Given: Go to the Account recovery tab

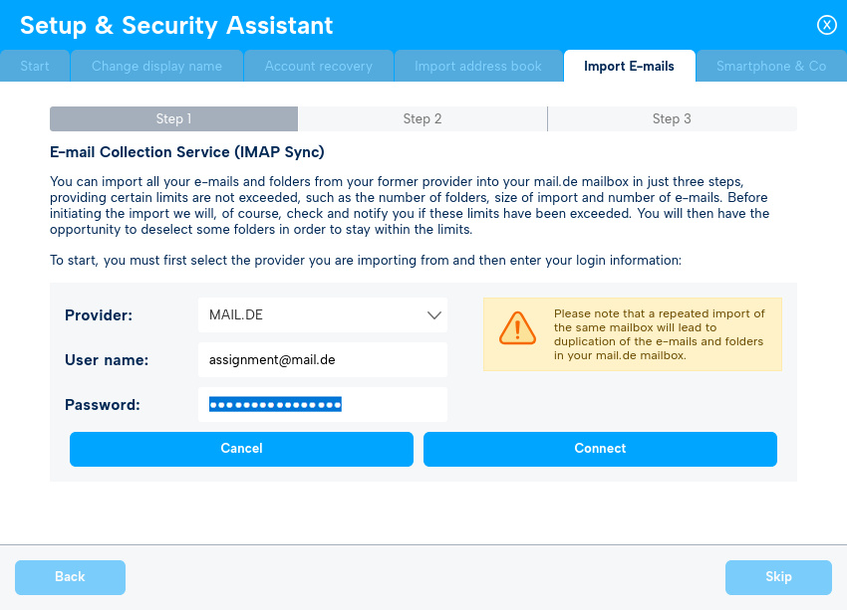Looking at the screenshot, I should click(319, 66).
